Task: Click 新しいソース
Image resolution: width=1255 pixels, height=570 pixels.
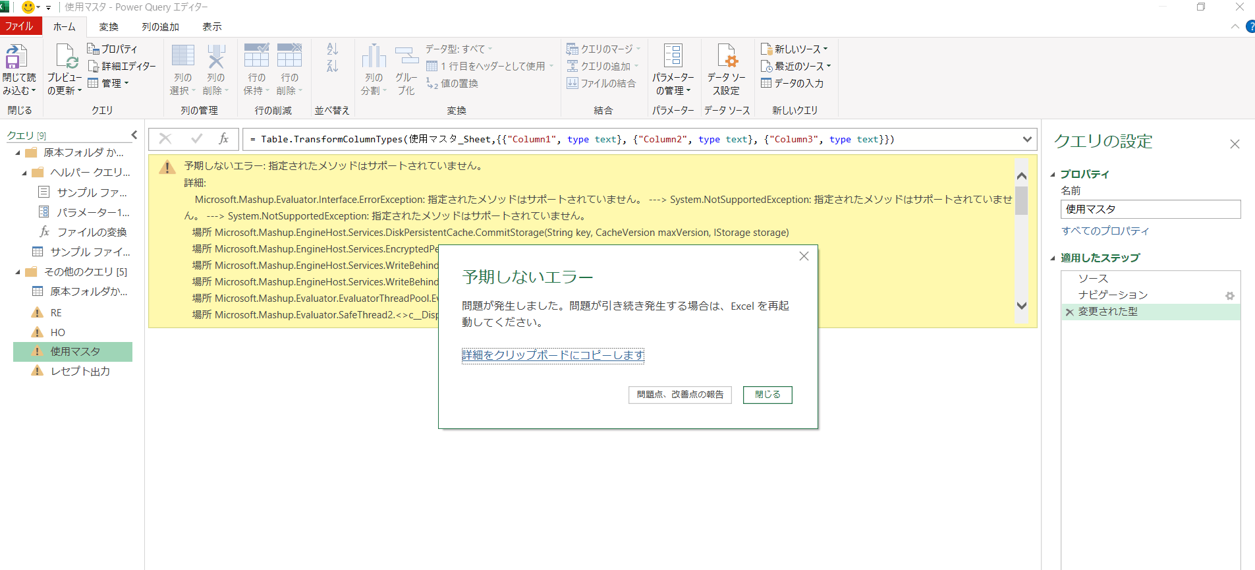Action: pos(795,49)
